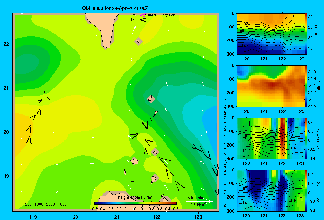The height and width of the screenshot is (220, 324).
Task: Click the magenta 0m drifter legend symbol
Action: point(143,15)
